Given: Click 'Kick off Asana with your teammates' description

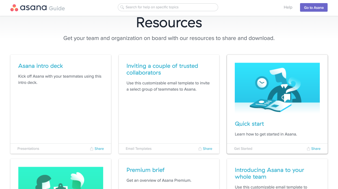Looking at the screenshot, I should point(60,79).
